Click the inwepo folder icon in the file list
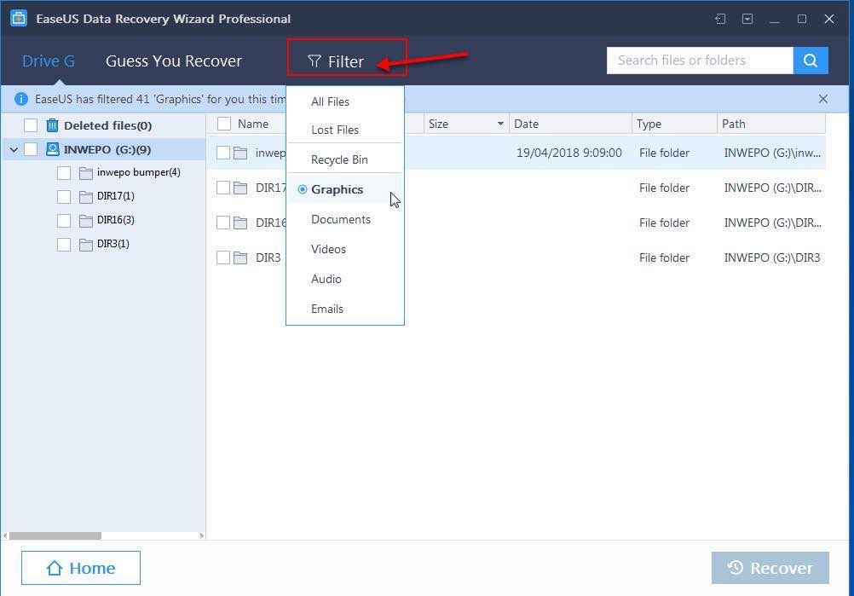This screenshot has height=596, width=854. (x=240, y=153)
